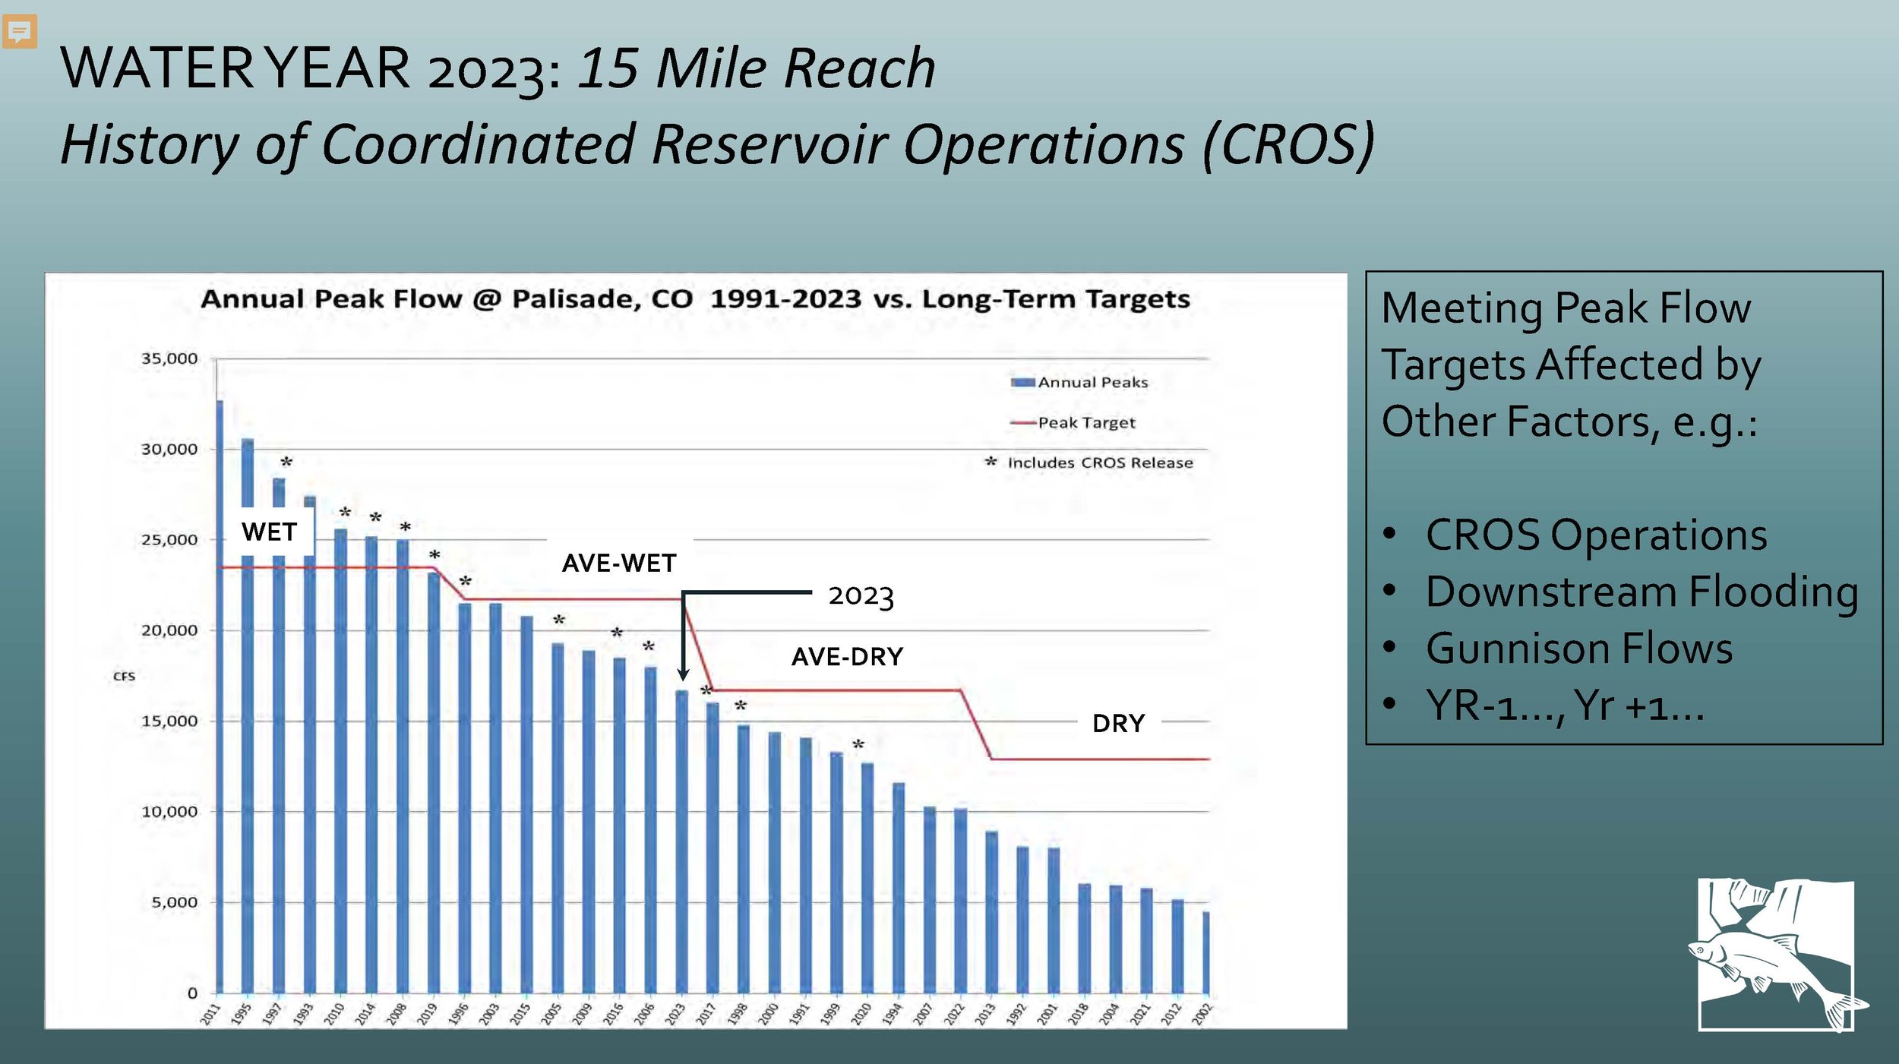Select the '2013' x-axis year label
This screenshot has width=1899, height=1064.
984,1015
